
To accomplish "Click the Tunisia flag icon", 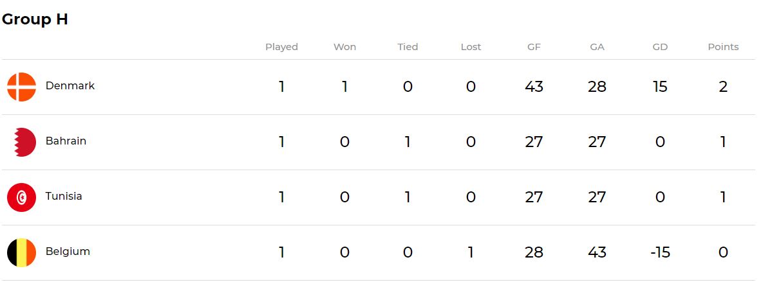I will point(21,197).
